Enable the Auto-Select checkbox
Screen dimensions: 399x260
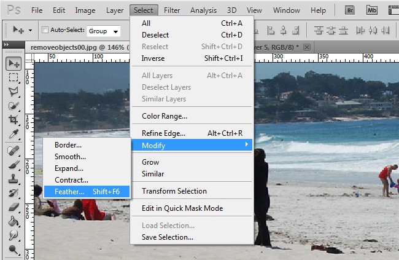[x=45, y=30]
